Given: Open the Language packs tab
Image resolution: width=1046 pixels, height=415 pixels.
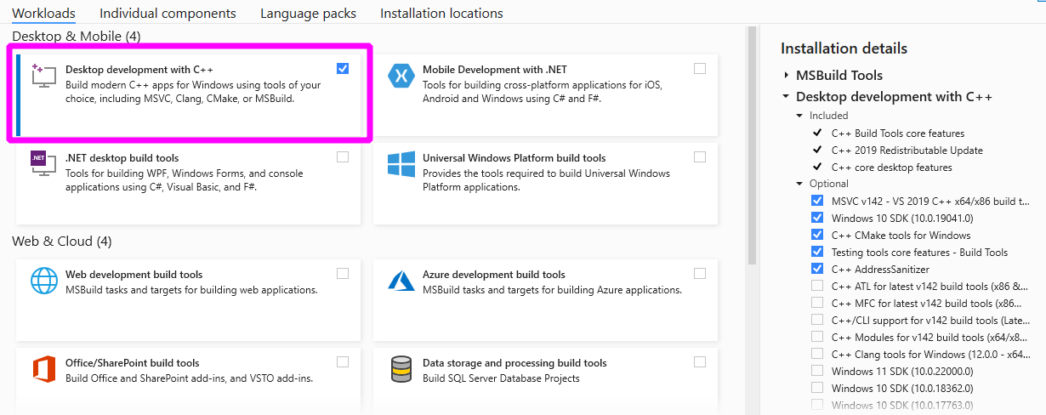Looking at the screenshot, I should click(308, 14).
